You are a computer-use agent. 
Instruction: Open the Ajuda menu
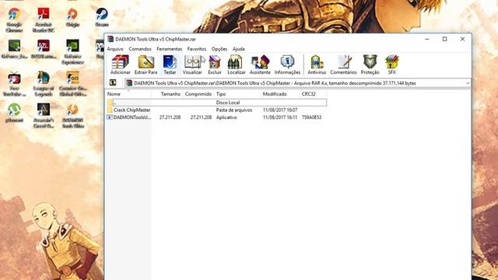(239, 49)
